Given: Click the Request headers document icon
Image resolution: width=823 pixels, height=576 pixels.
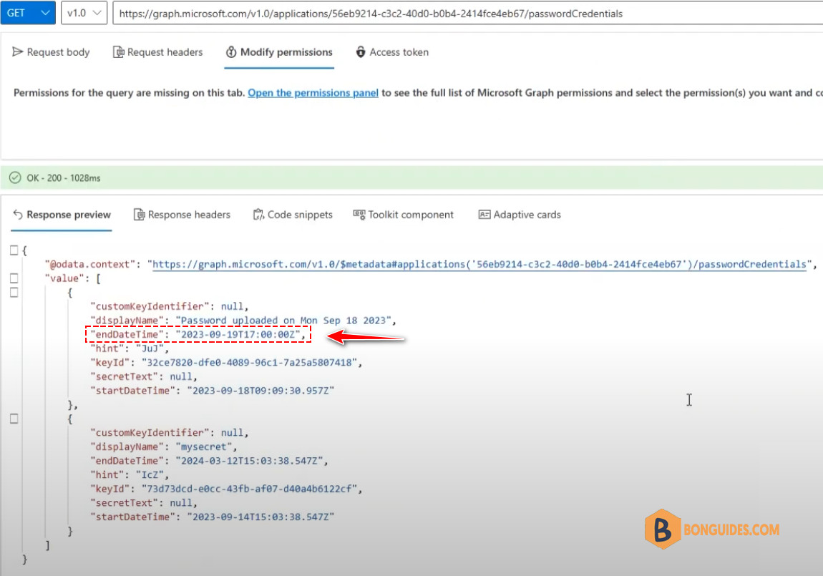Looking at the screenshot, I should pos(119,52).
